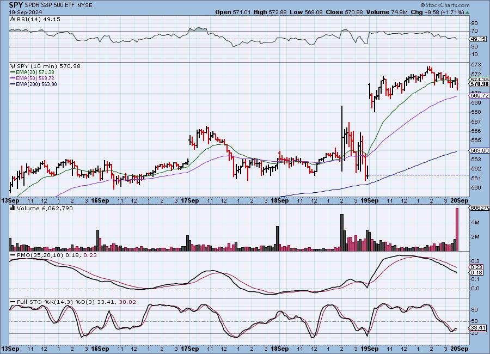Click the RSI(14) 49.15 panel label

tap(39, 19)
